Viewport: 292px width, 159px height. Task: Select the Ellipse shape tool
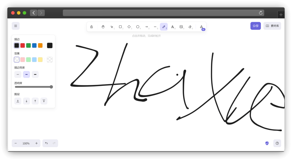(x=138, y=27)
